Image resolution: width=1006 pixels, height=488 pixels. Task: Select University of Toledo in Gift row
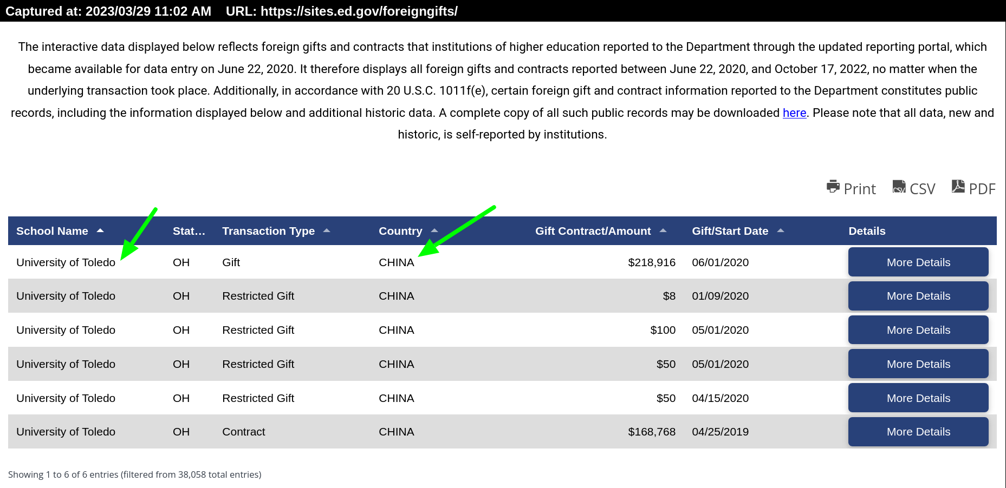pos(66,262)
